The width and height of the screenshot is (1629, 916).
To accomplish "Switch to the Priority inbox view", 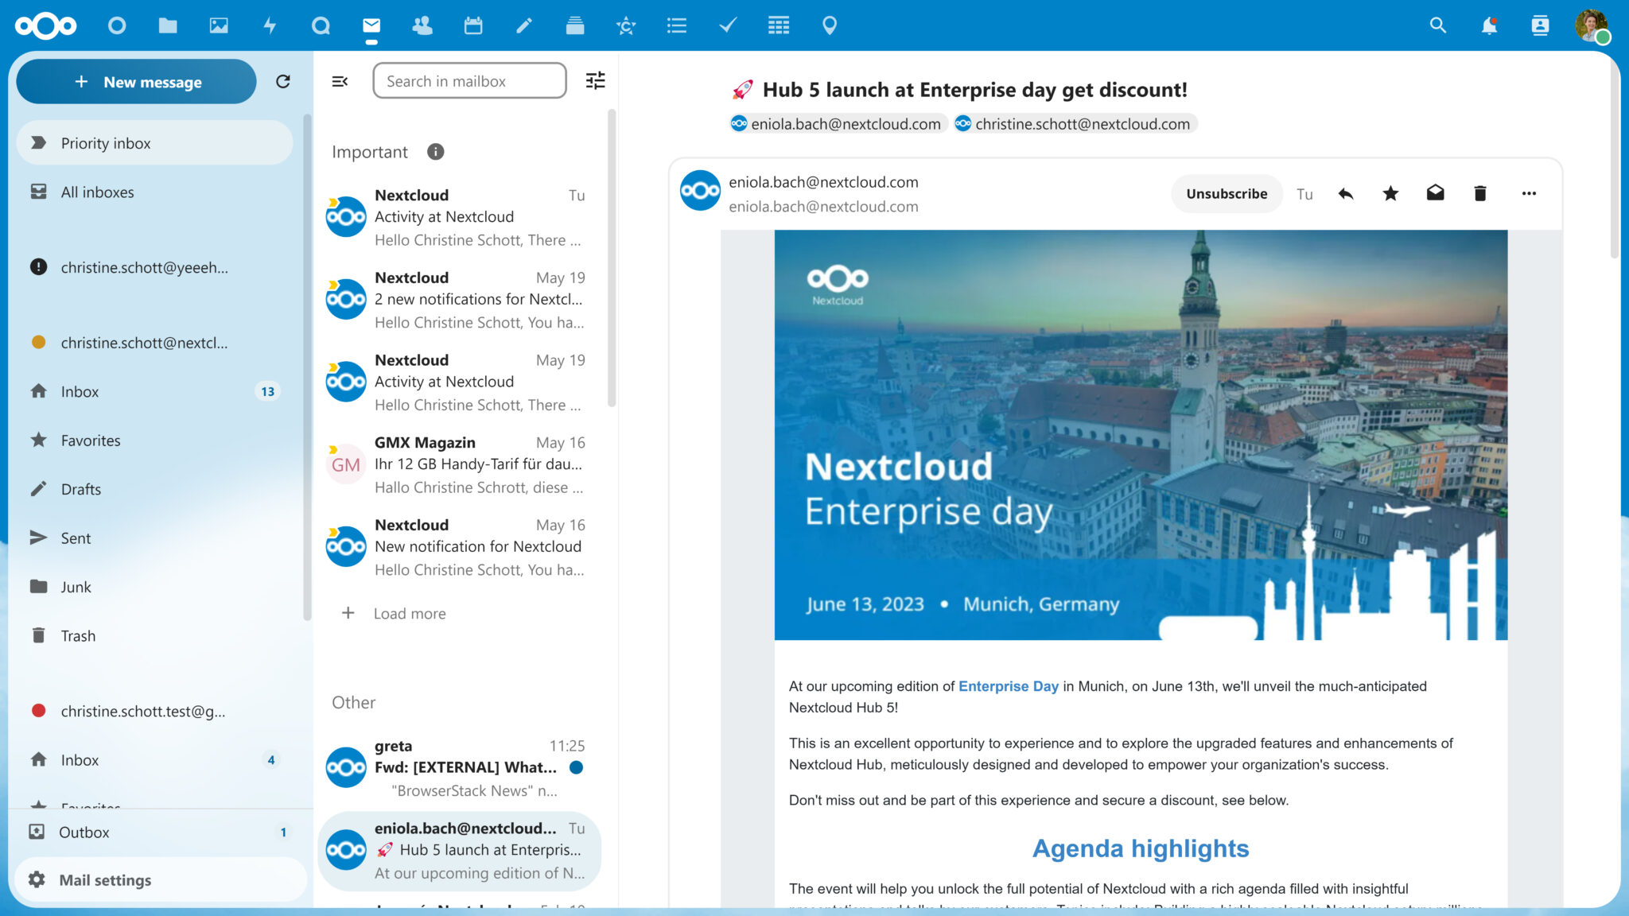I will (x=106, y=142).
